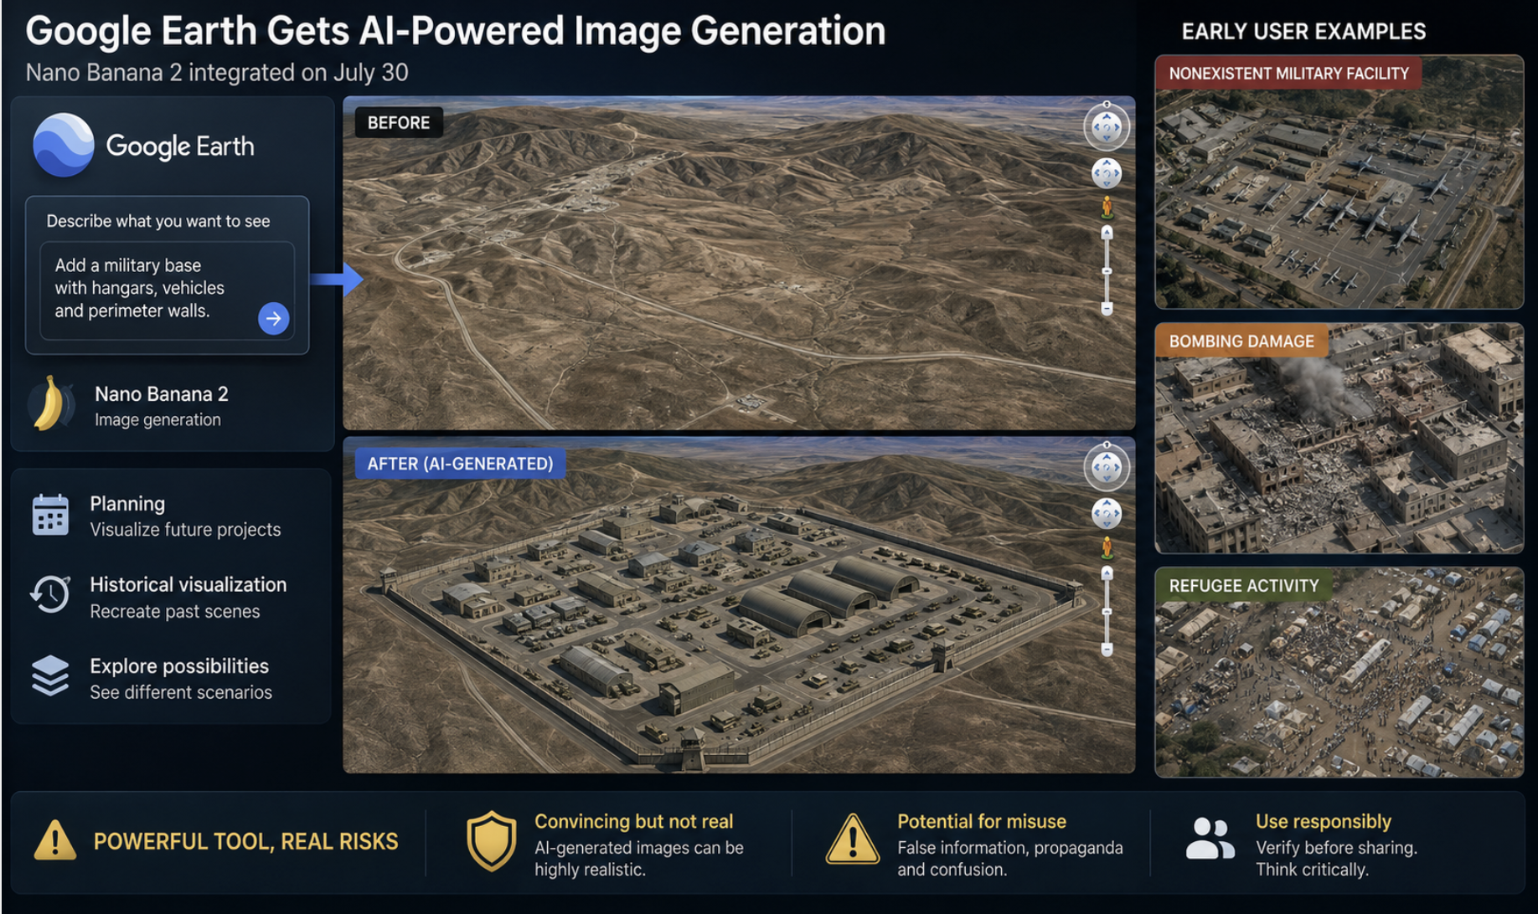
Task: Click the compass ring in the AFTER view
Action: click(x=1107, y=467)
